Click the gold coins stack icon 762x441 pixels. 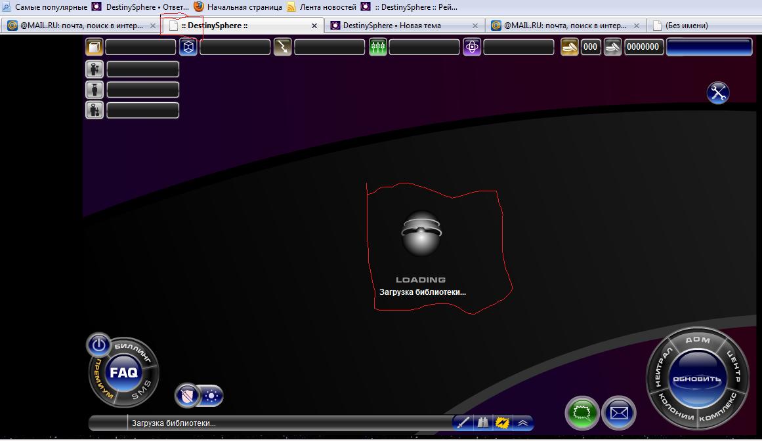pyautogui.click(x=570, y=47)
